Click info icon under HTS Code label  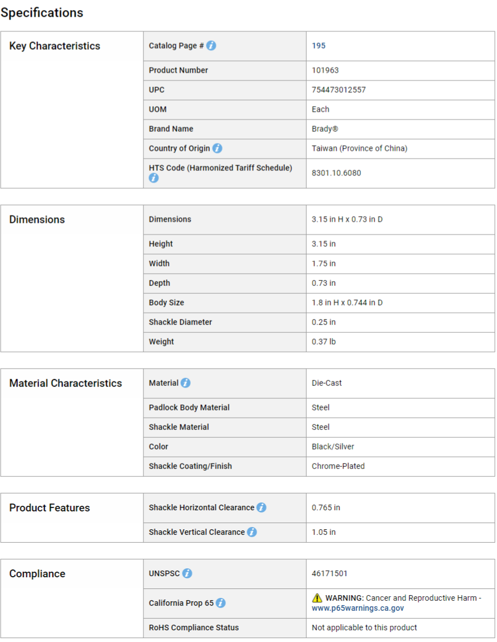[153, 178]
